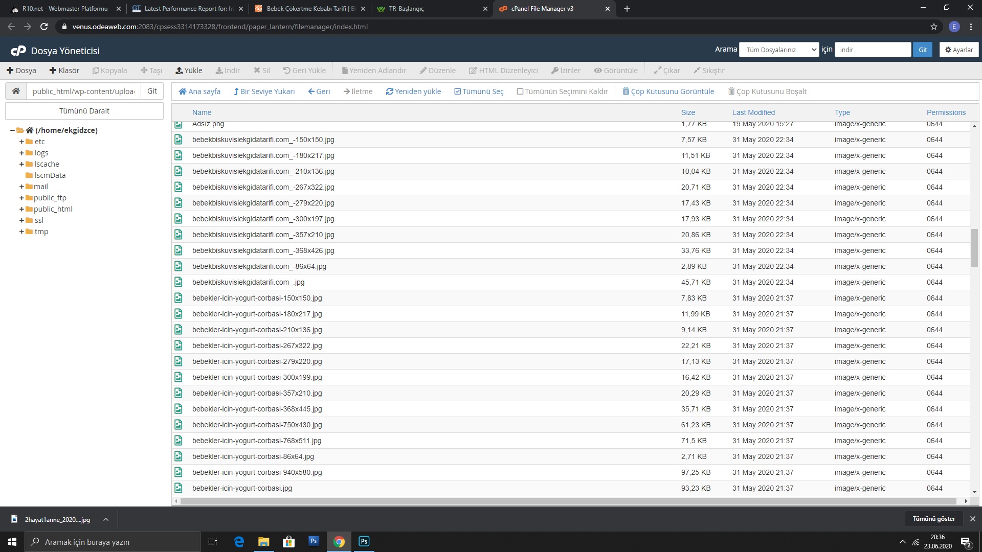982x552 pixels.
Task: Click Çöp Kutusunu Boşalt empty trash
Action: point(767,91)
